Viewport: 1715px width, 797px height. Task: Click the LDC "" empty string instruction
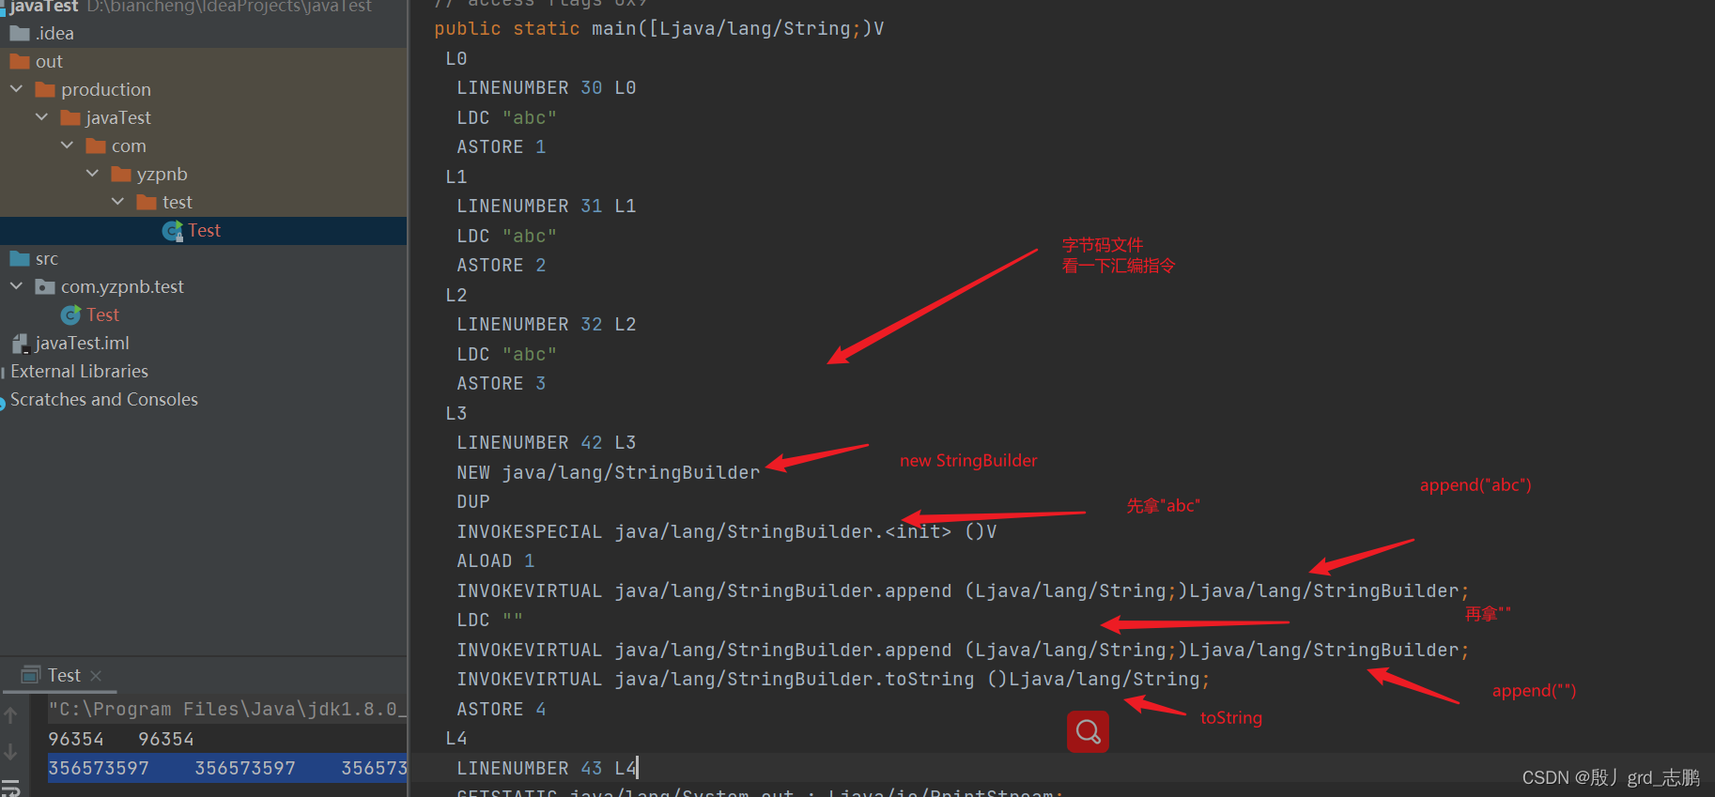[489, 621]
